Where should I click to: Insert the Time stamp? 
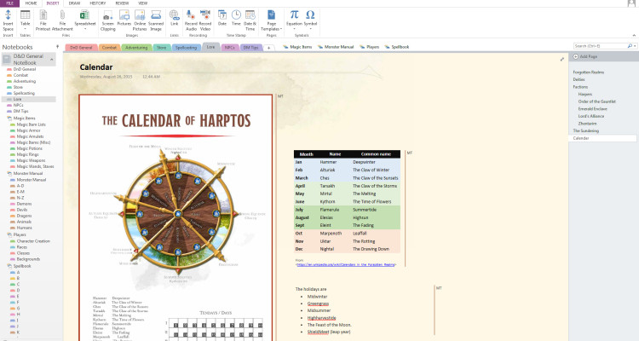(x=236, y=18)
